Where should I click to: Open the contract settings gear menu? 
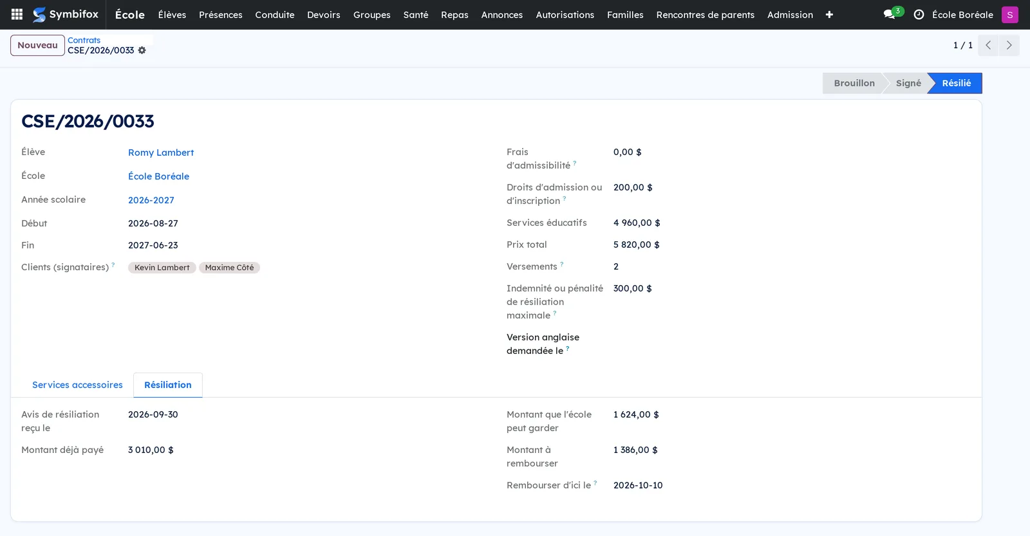142,50
